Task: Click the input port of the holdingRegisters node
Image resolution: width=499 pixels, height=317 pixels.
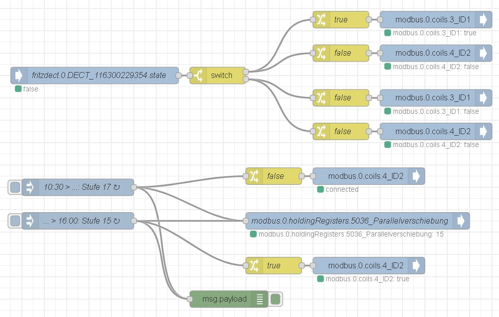Action: tap(246, 221)
